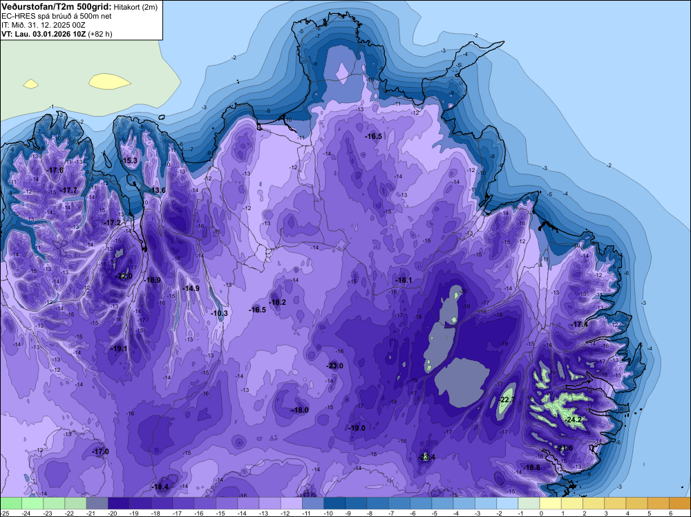Click the -18.8 temperature value
Screen dimensions: 691x517
click(x=532, y=467)
